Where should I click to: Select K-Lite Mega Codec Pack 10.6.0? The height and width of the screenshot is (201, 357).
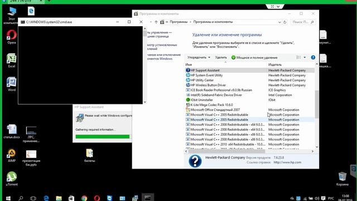click(250, 105)
